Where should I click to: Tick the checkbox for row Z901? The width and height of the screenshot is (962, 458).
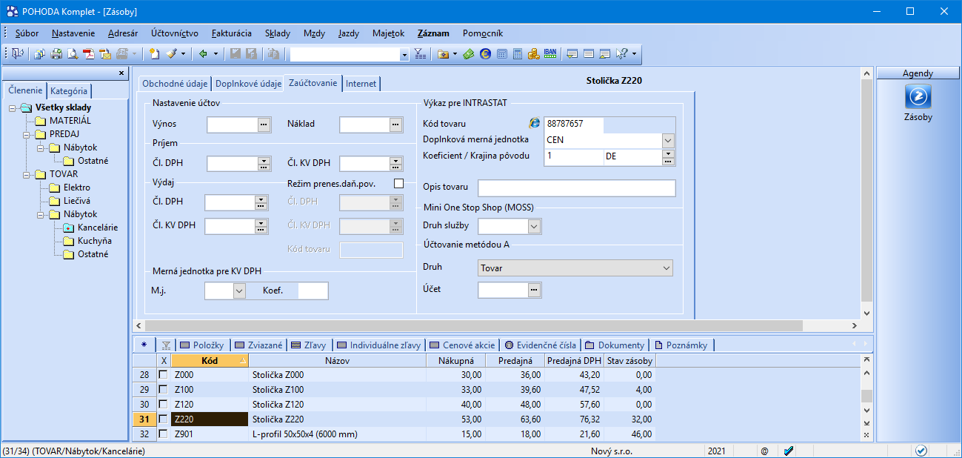coord(164,434)
